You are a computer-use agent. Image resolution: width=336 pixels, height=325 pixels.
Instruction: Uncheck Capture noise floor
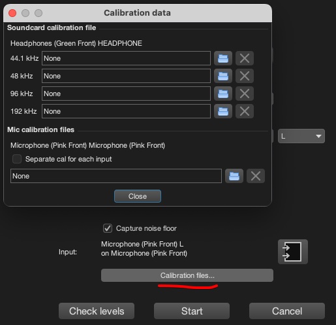(108, 228)
